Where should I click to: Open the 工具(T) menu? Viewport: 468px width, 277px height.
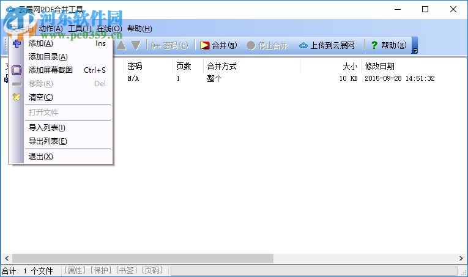80,29
